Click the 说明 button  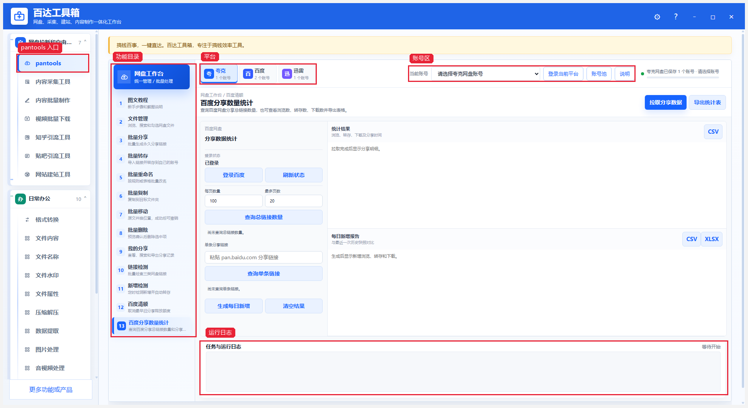coord(624,74)
